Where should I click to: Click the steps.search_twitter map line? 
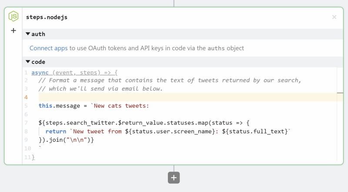pos(144,123)
